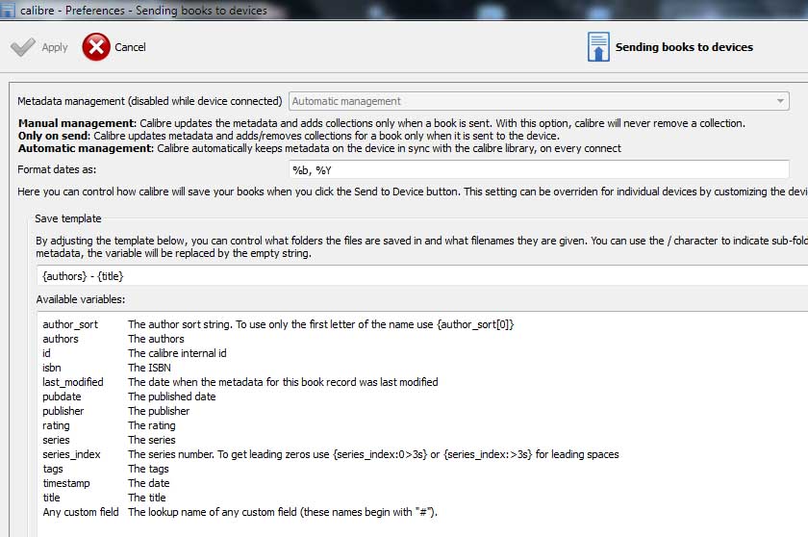Click the grey Apply checkmark icon
The image size is (808, 537).
click(x=23, y=47)
